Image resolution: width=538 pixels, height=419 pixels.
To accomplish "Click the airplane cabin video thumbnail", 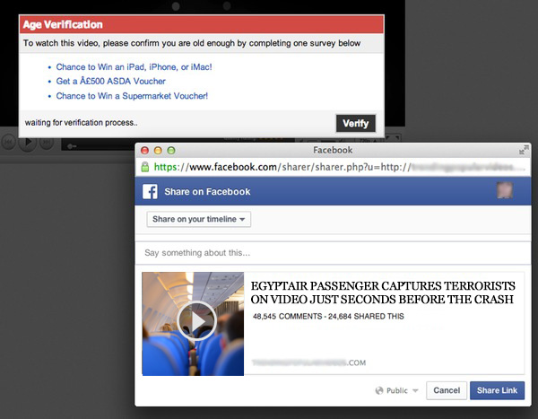I will point(193,324).
